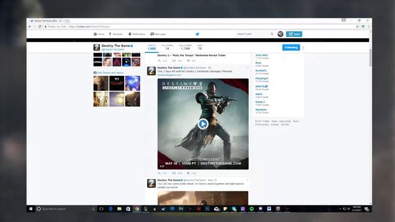Open Spotify from the taskbar

coord(251,208)
